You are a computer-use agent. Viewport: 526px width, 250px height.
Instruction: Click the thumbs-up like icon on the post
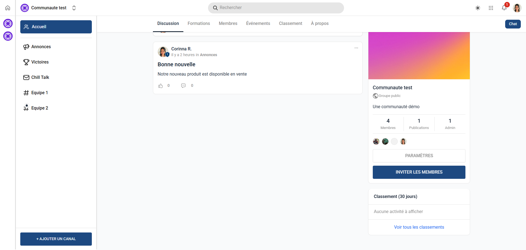point(161,86)
